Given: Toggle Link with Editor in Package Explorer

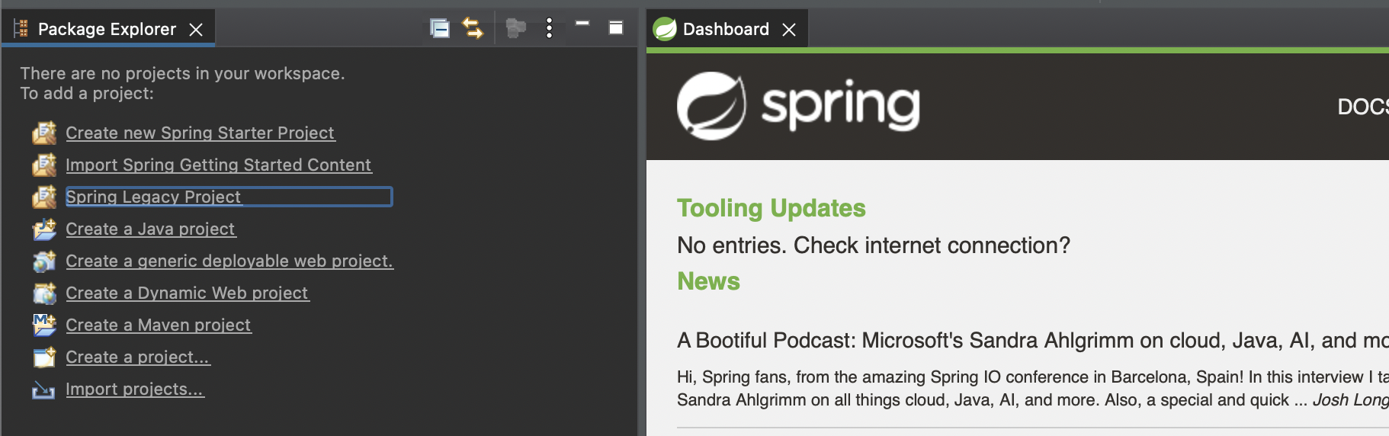Looking at the screenshot, I should (x=473, y=29).
